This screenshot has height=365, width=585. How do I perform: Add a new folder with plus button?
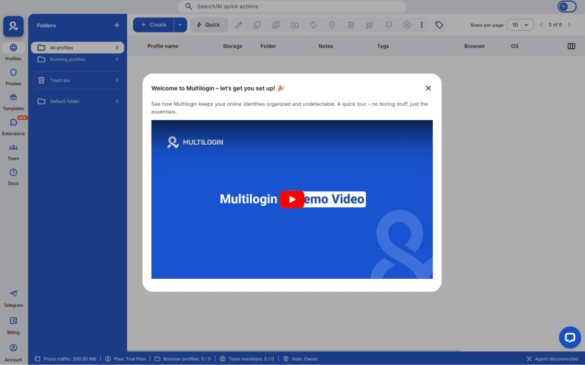pyautogui.click(x=116, y=25)
